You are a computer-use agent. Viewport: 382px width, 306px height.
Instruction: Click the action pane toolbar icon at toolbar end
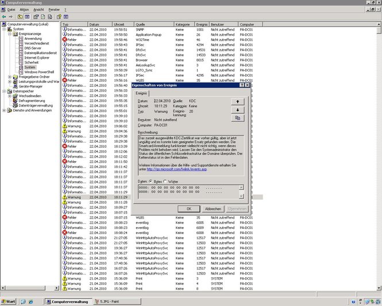(x=66, y=17)
